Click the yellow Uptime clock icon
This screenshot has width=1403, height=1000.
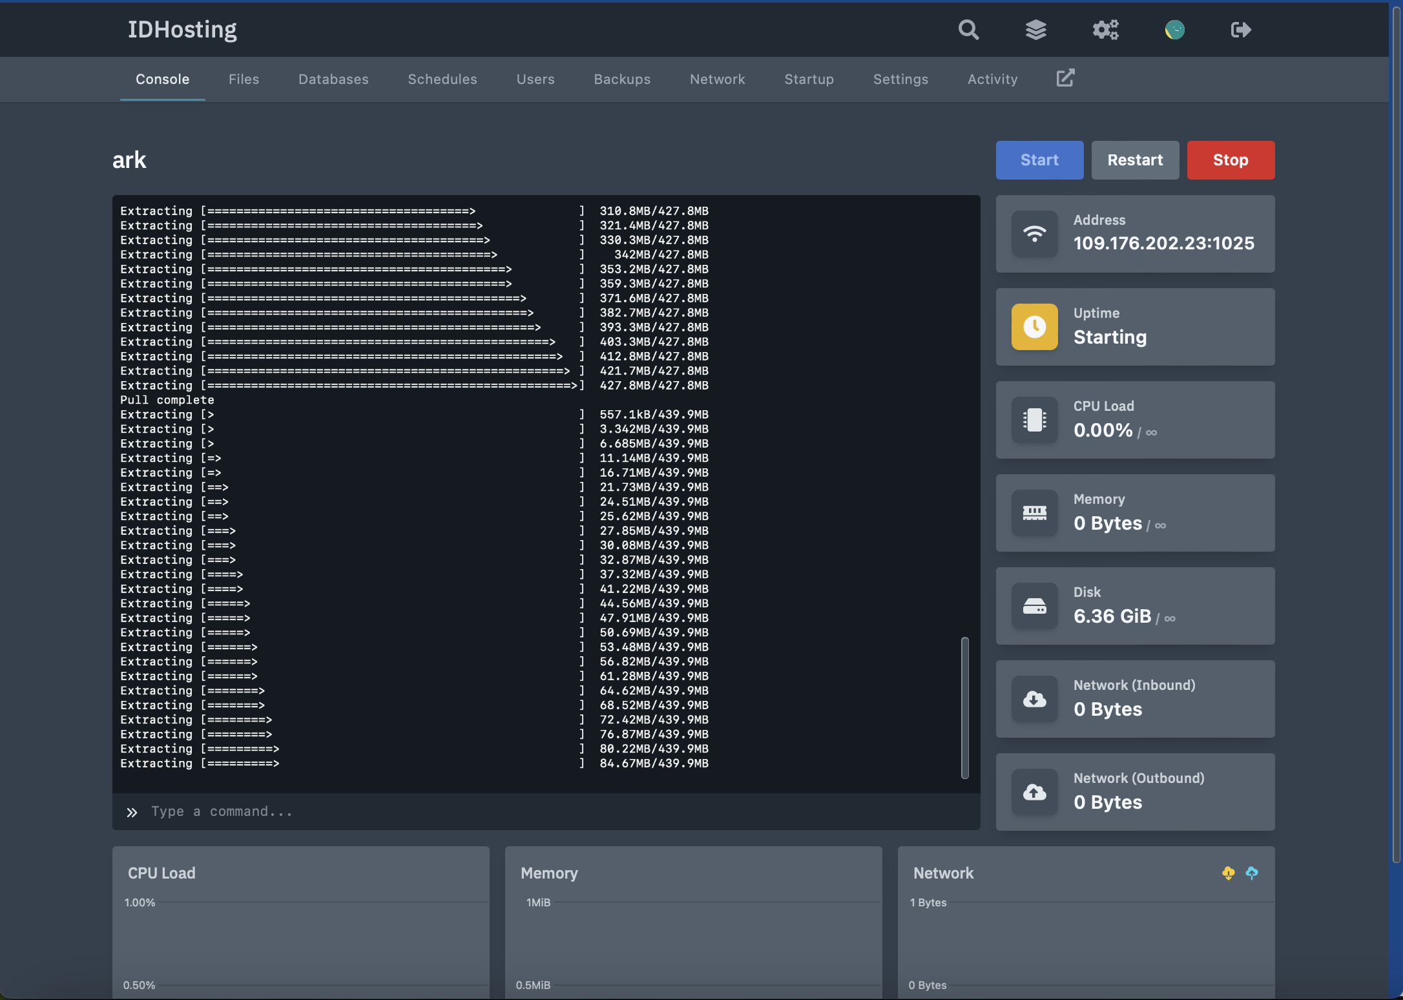[1035, 327]
